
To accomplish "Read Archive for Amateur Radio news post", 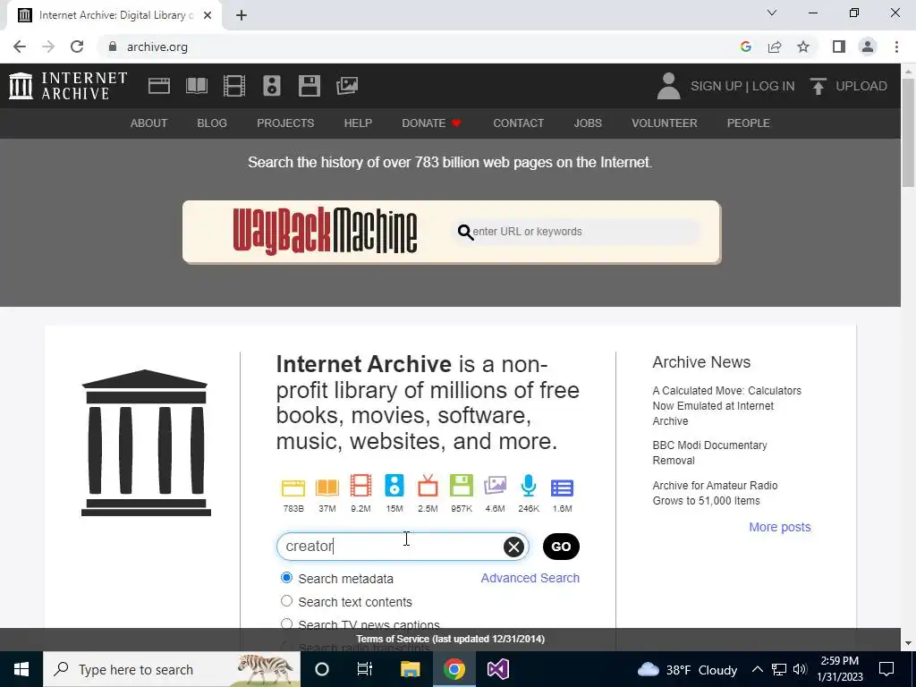I will coord(715,493).
